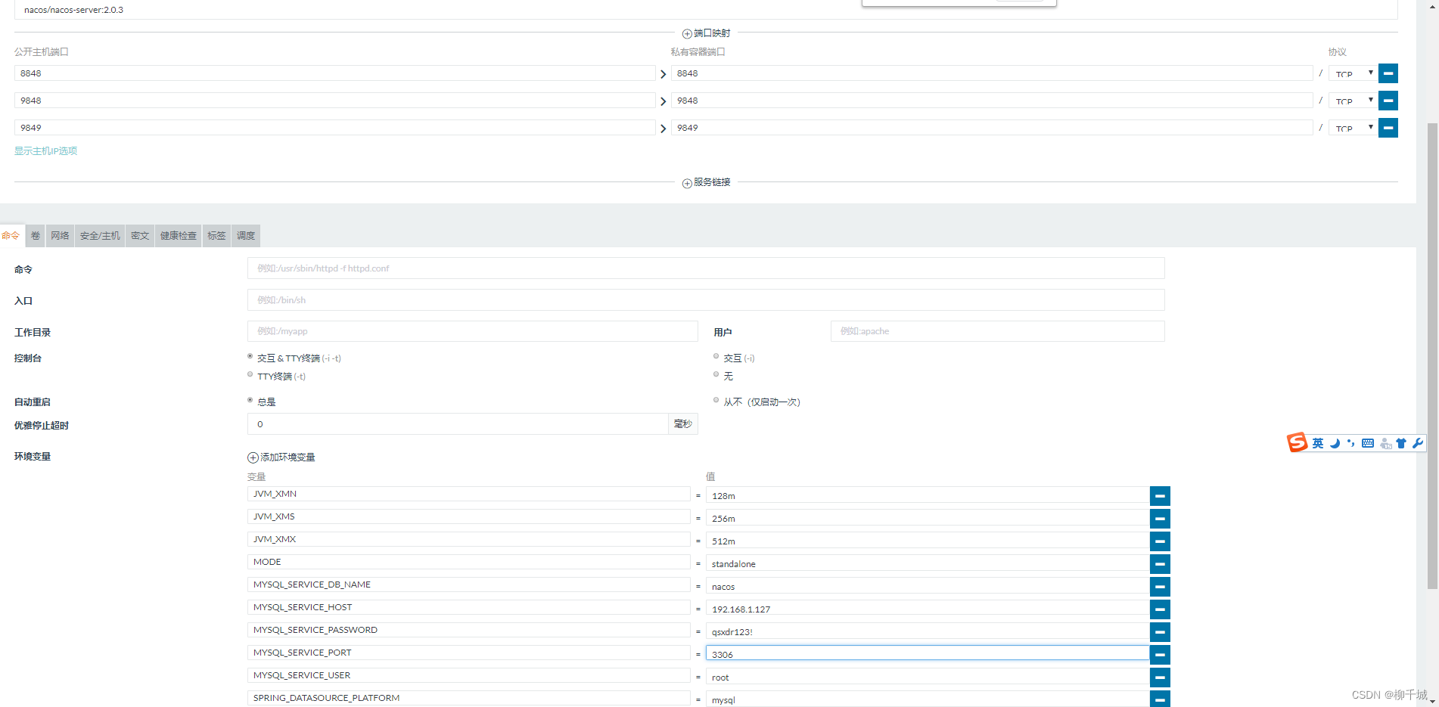Switch to the 调度 tab
This screenshot has height=707, width=1439.
coord(246,236)
